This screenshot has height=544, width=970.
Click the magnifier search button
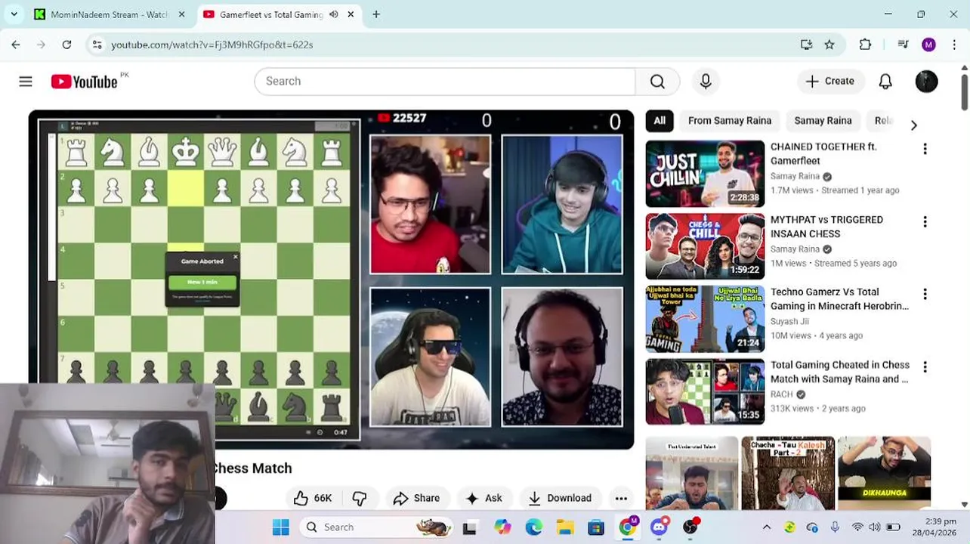pos(657,82)
